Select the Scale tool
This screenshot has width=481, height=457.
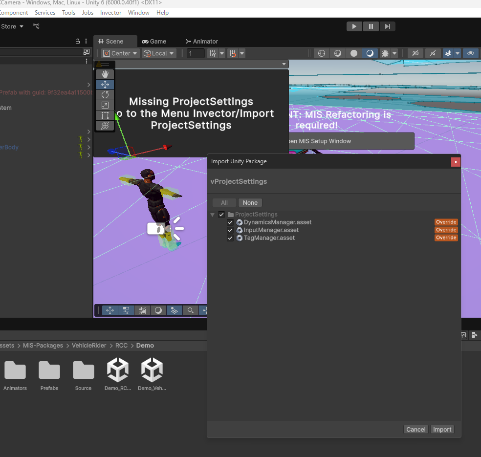(105, 105)
